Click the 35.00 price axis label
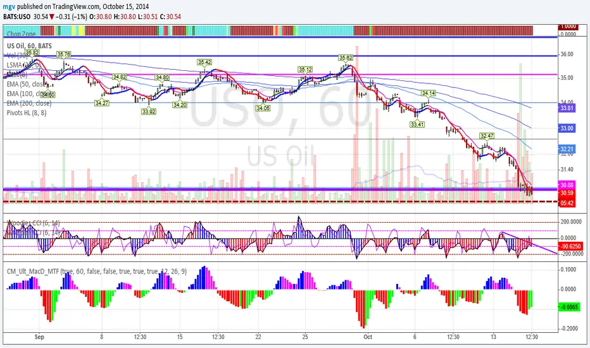590x348 pixels. click(x=567, y=78)
